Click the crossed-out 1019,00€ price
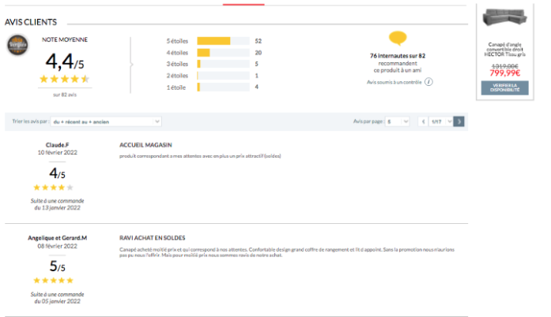This screenshot has width=551, height=317. pos(504,66)
